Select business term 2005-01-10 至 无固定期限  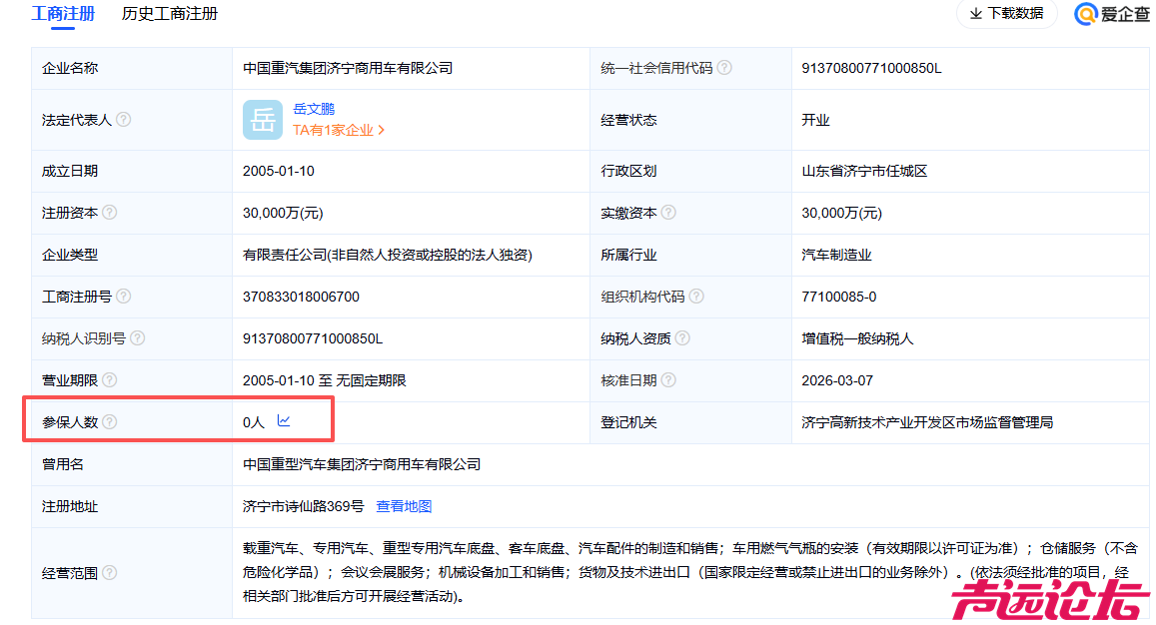pos(325,381)
